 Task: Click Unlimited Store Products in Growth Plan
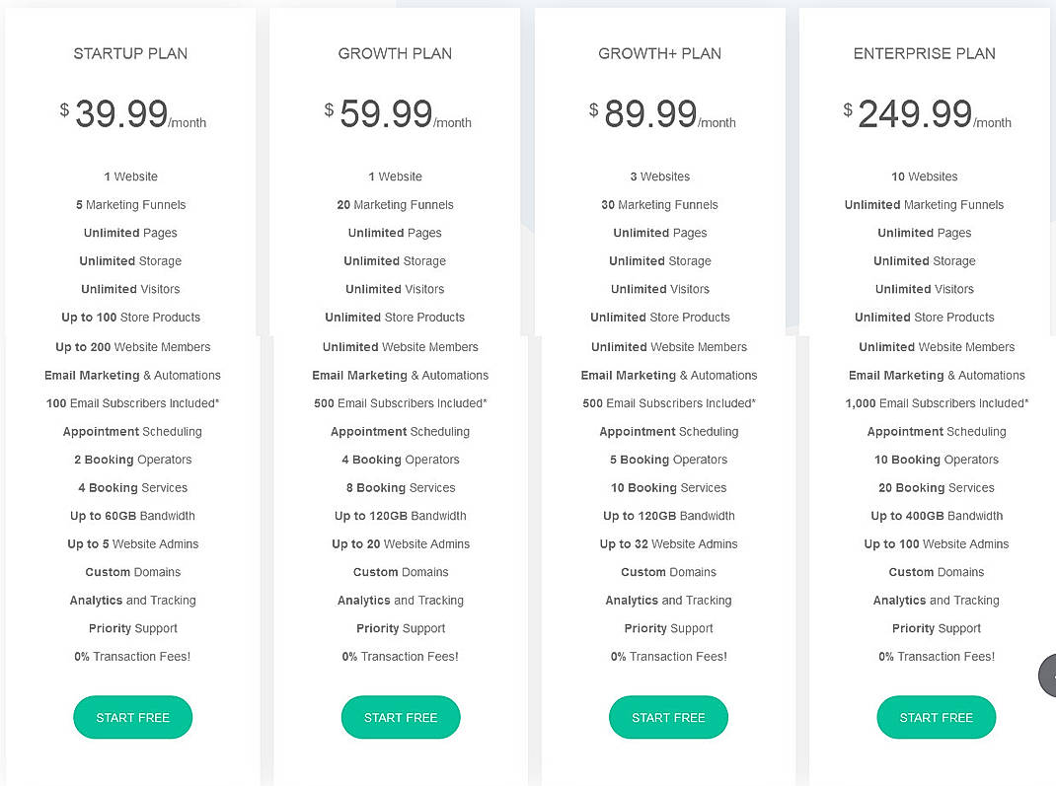[395, 317]
